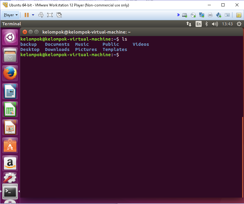
Task: Open network adapter device icon
Action: [202, 15]
